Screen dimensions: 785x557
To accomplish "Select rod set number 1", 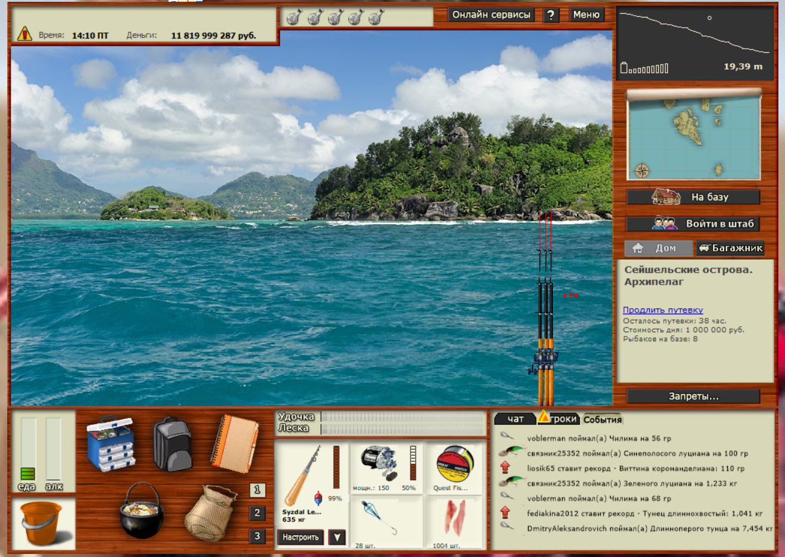I will pos(257,490).
